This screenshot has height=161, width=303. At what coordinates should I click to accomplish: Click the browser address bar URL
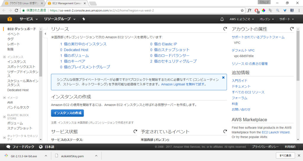(102, 10)
